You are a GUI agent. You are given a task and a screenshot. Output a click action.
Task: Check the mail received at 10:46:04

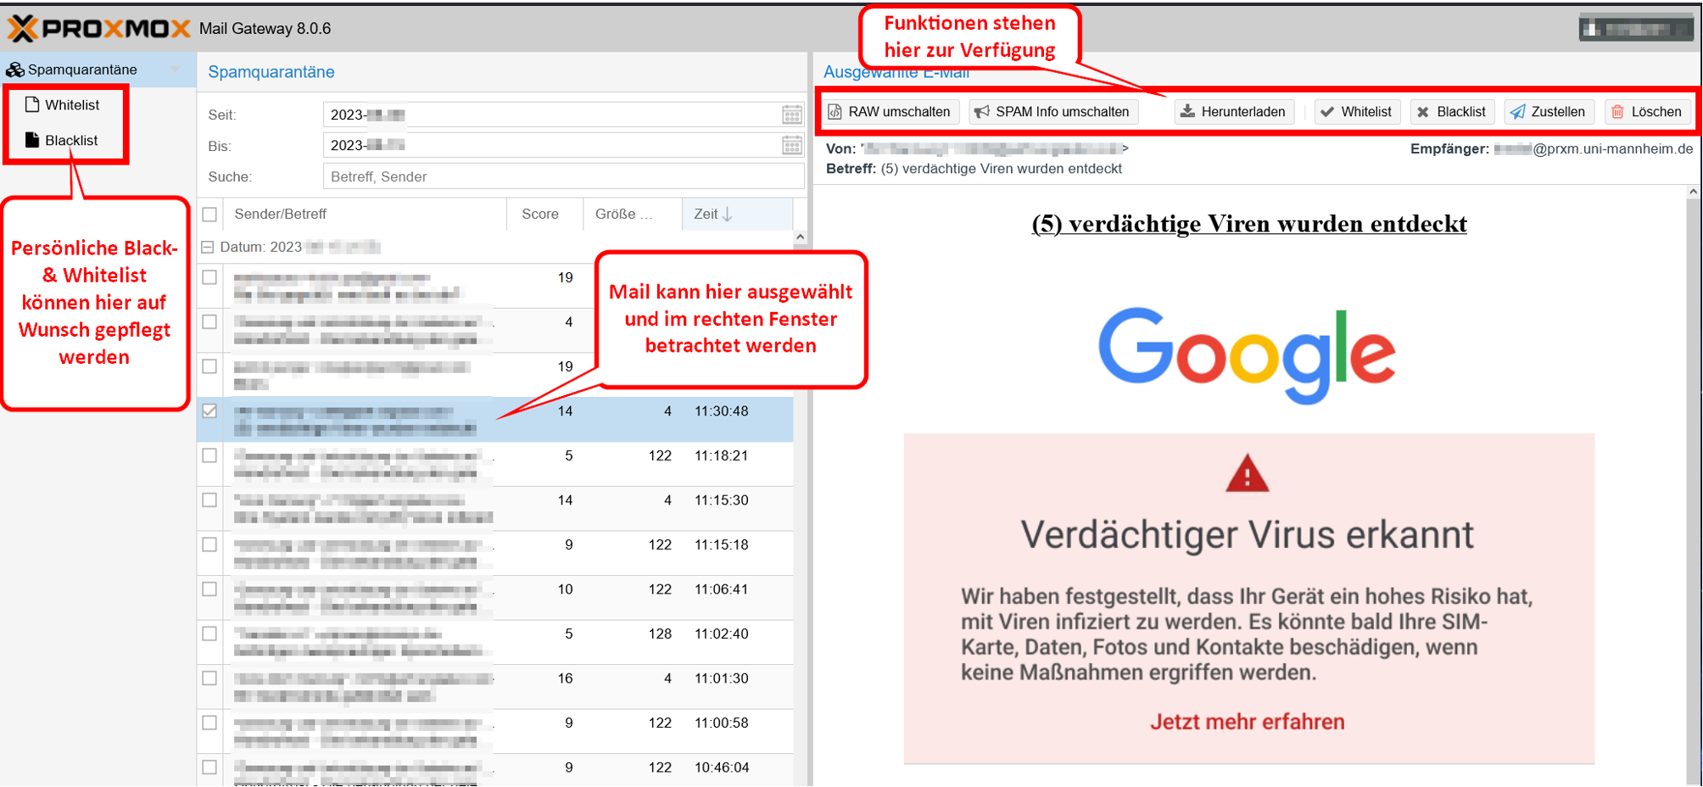click(209, 767)
